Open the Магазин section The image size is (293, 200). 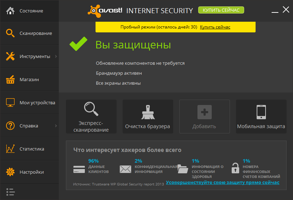pos(30,79)
